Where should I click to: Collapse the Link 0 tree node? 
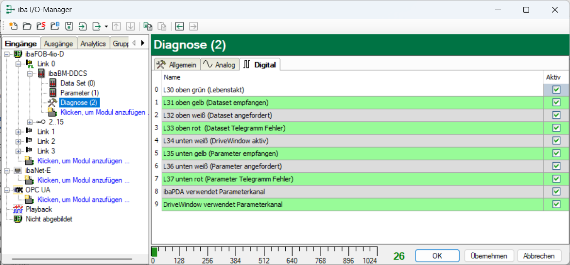(x=18, y=64)
